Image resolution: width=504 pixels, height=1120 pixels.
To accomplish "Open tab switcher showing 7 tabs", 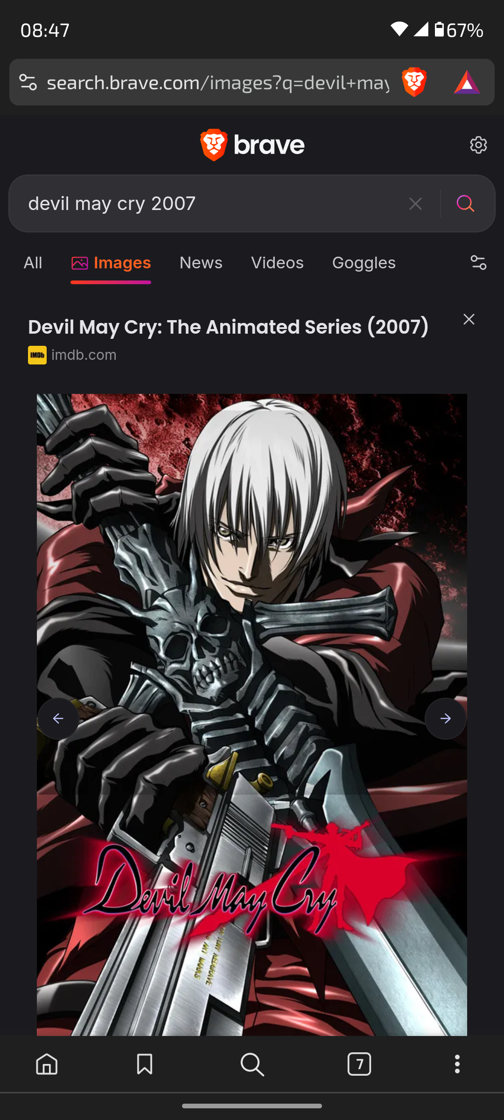I will coord(359,1064).
